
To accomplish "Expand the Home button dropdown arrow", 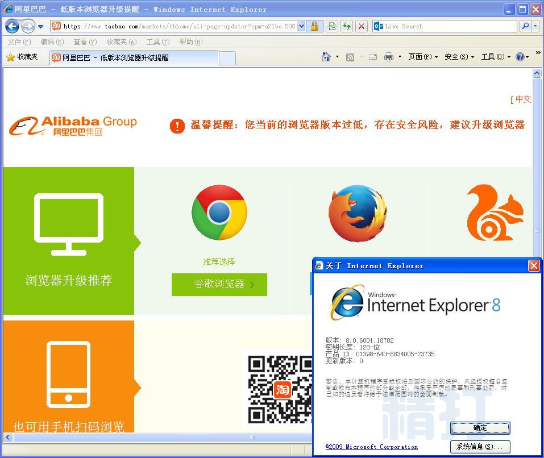I will click(x=337, y=56).
